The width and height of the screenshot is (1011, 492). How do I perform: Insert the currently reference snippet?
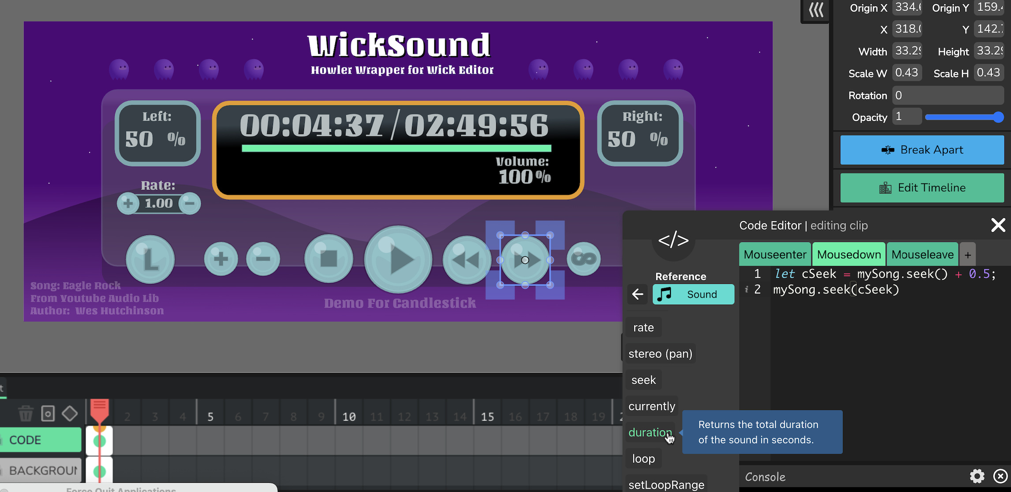(x=652, y=406)
